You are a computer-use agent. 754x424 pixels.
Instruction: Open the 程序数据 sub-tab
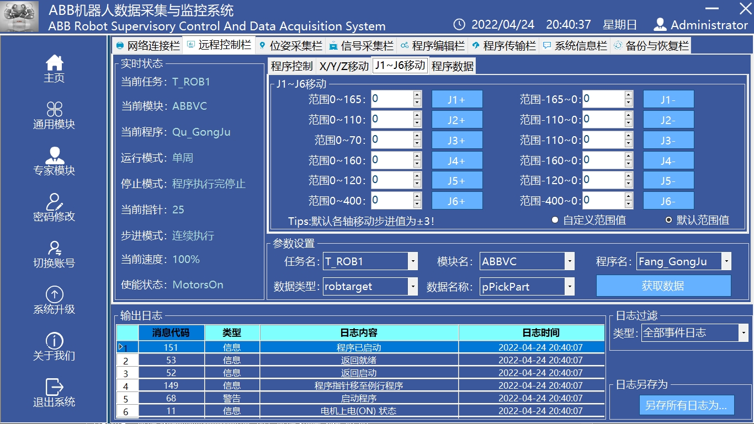tap(453, 67)
